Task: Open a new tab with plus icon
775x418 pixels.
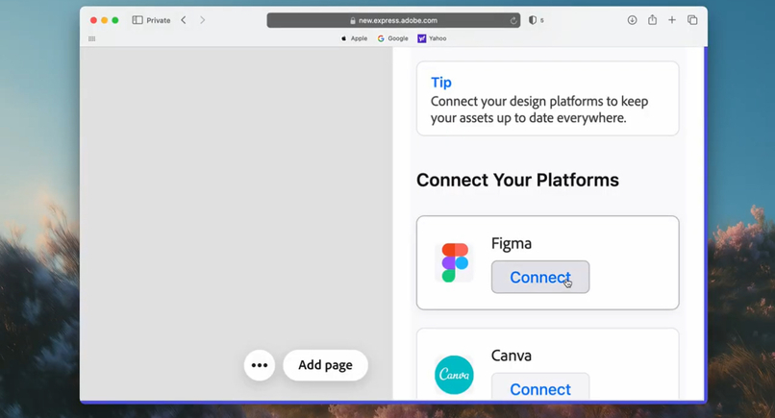Action: click(x=672, y=20)
